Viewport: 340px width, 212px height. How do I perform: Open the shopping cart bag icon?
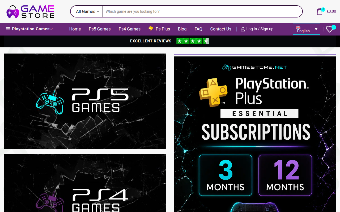[320, 12]
